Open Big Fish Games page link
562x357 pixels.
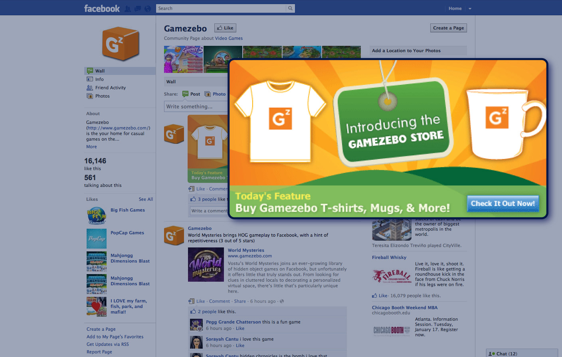pos(128,210)
